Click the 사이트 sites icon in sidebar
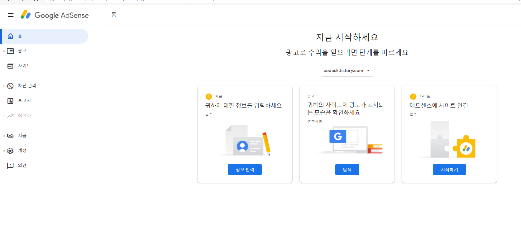Screen dimensions: 521x250 pos(10,66)
